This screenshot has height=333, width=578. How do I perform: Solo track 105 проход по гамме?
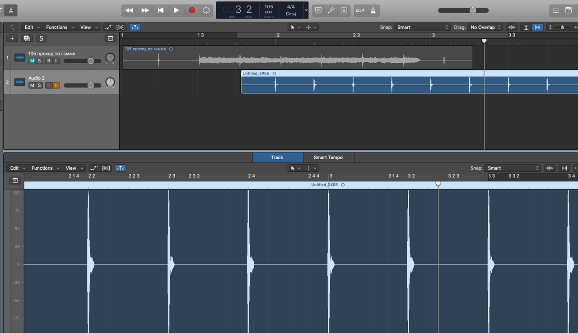point(39,61)
